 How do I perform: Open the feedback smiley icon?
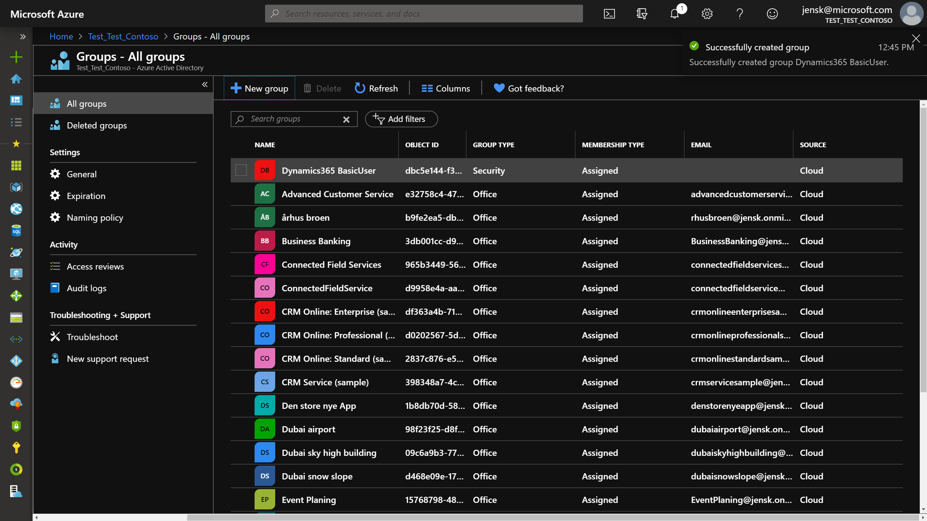point(772,14)
